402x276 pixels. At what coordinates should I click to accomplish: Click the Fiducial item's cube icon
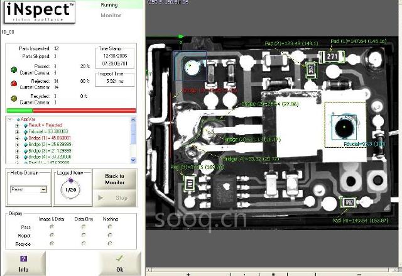24,131
